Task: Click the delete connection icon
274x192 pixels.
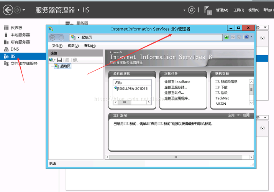Action: 75,60
